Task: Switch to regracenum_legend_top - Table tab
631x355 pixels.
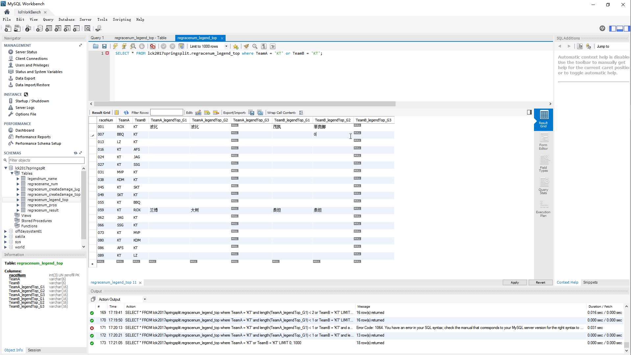Action: point(140,38)
